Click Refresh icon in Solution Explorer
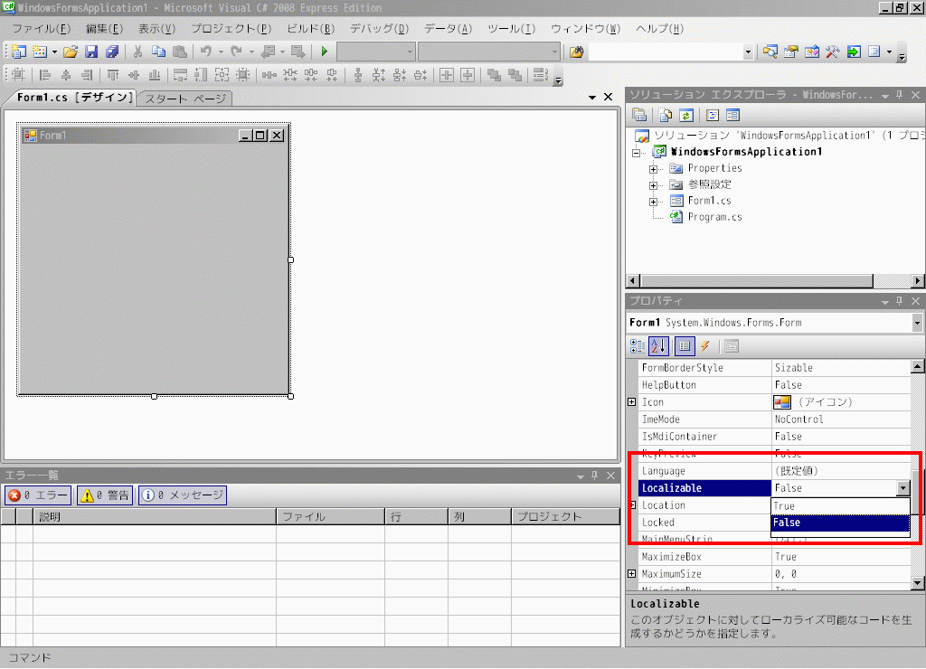The height and width of the screenshot is (669, 926). tap(686, 115)
